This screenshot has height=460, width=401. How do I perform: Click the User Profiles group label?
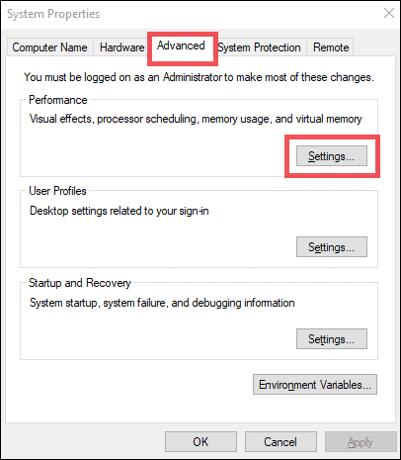(x=57, y=191)
